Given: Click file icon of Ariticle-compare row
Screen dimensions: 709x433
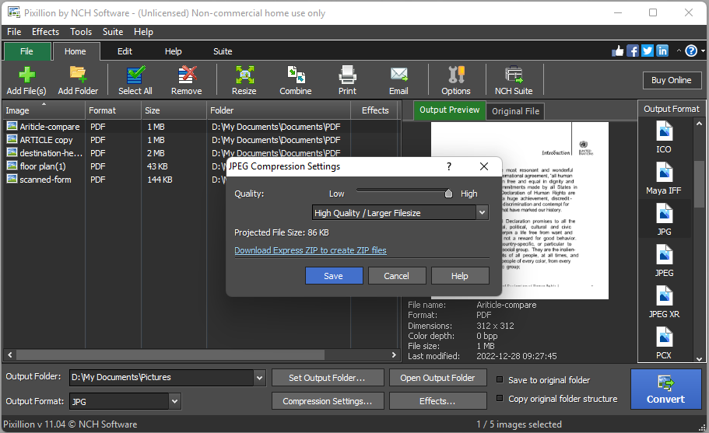Looking at the screenshot, I should click(x=12, y=126).
